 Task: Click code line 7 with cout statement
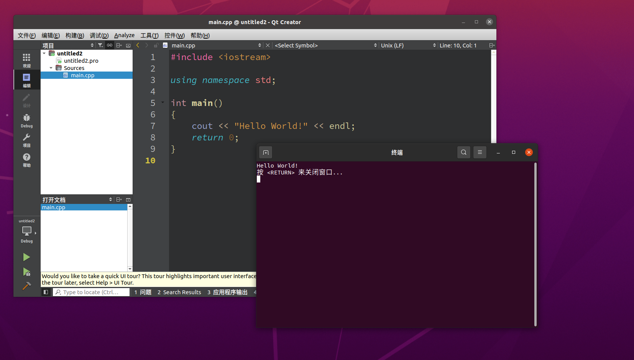(273, 126)
